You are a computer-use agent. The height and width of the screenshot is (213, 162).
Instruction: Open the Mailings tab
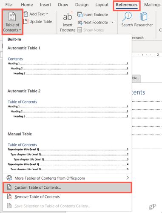(x=152, y=5)
